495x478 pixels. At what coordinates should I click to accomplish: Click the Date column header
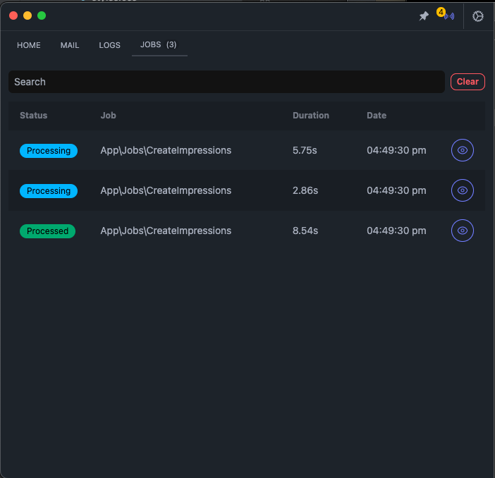pyautogui.click(x=377, y=116)
